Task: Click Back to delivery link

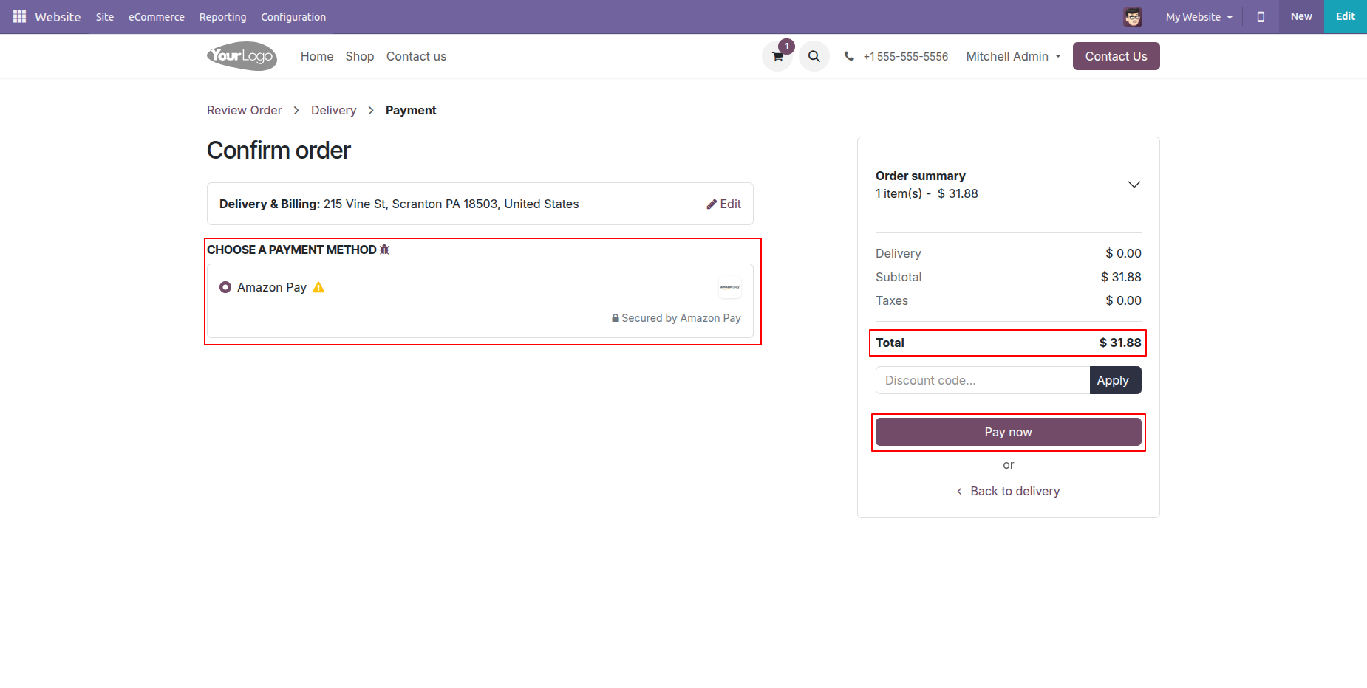Action: coord(1009,491)
